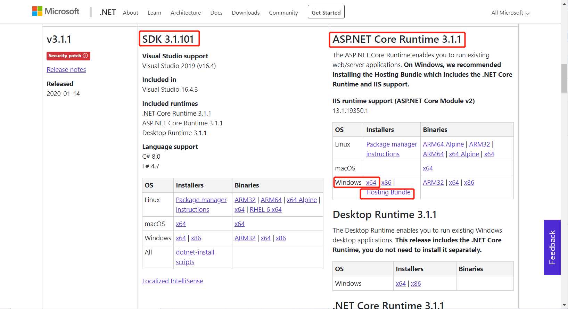Download SDK Linux x64 Alpine binary

302,200
